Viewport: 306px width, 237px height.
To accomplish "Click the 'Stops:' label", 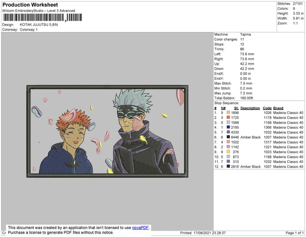I will pyautogui.click(x=219, y=44).
